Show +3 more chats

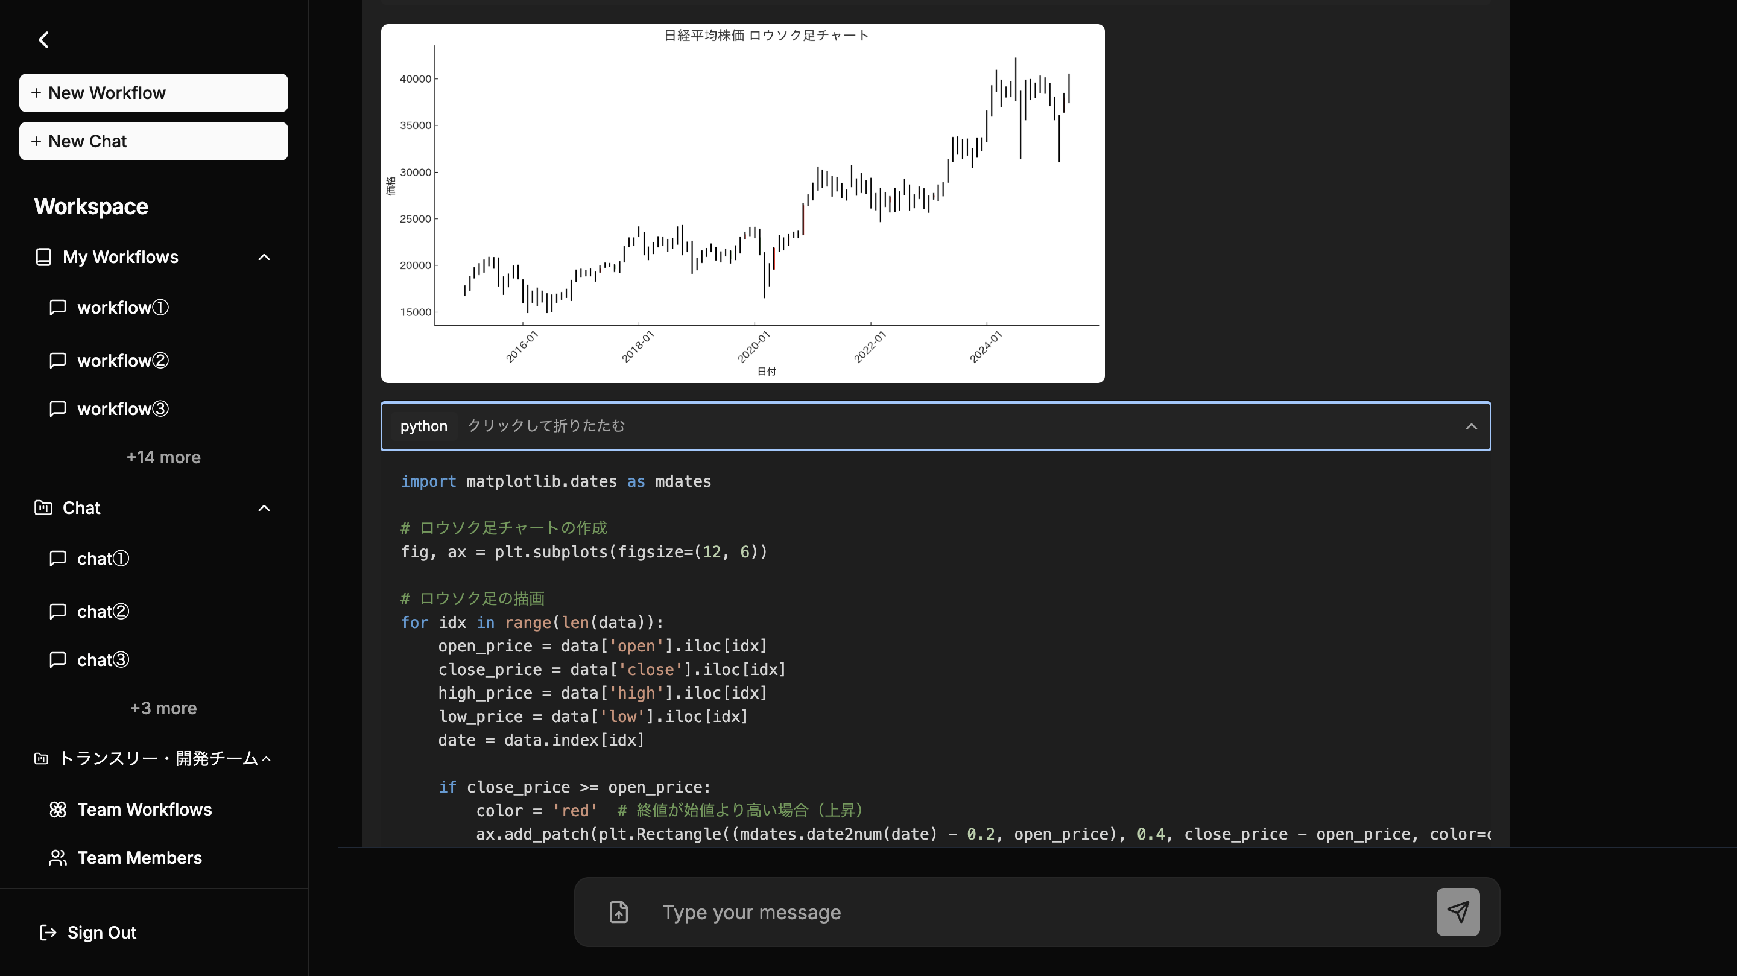coord(163,708)
